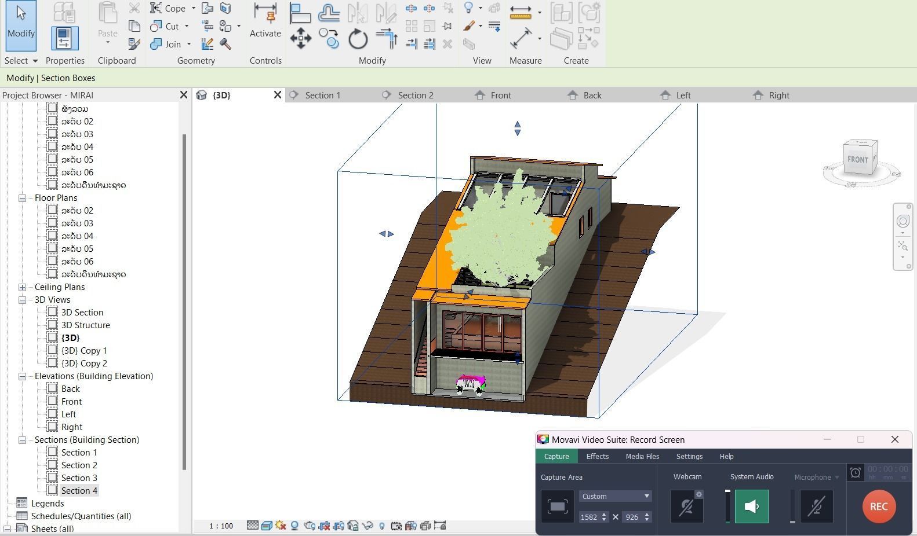The width and height of the screenshot is (917, 536).
Task: Click the Detail Level icon in view bar
Action: 253,526
